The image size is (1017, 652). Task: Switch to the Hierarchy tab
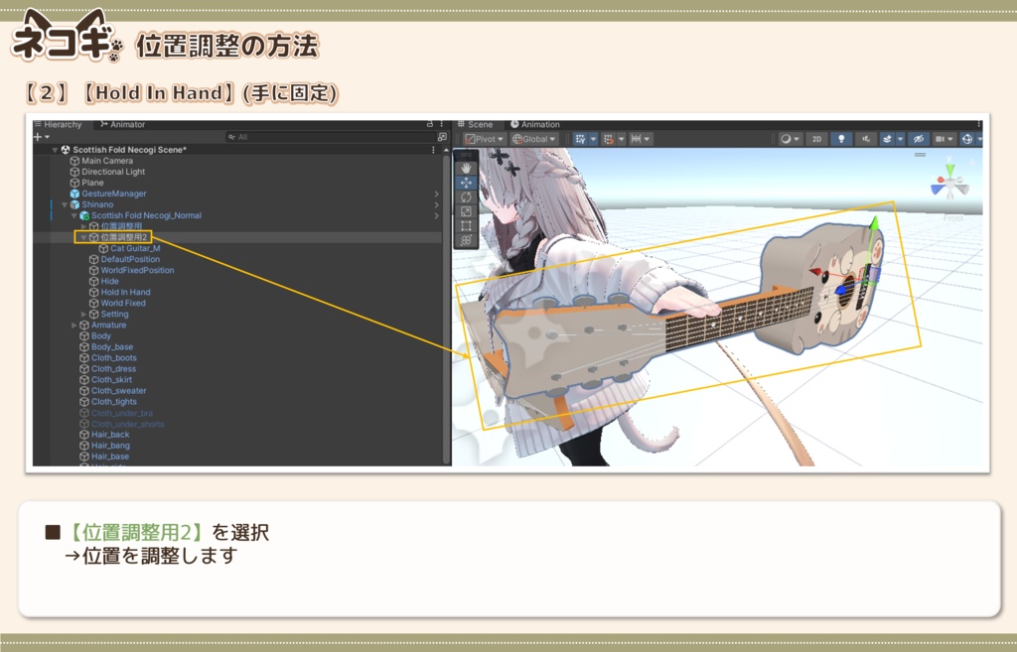point(59,124)
